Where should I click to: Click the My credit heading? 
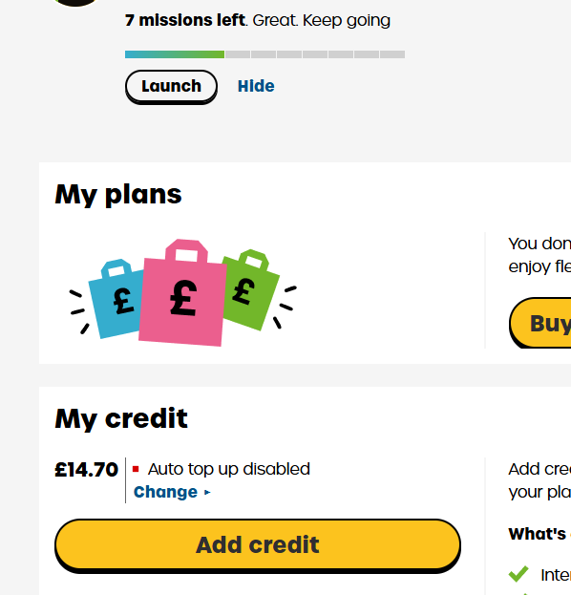click(x=121, y=419)
